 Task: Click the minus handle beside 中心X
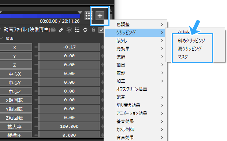[36, 73]
